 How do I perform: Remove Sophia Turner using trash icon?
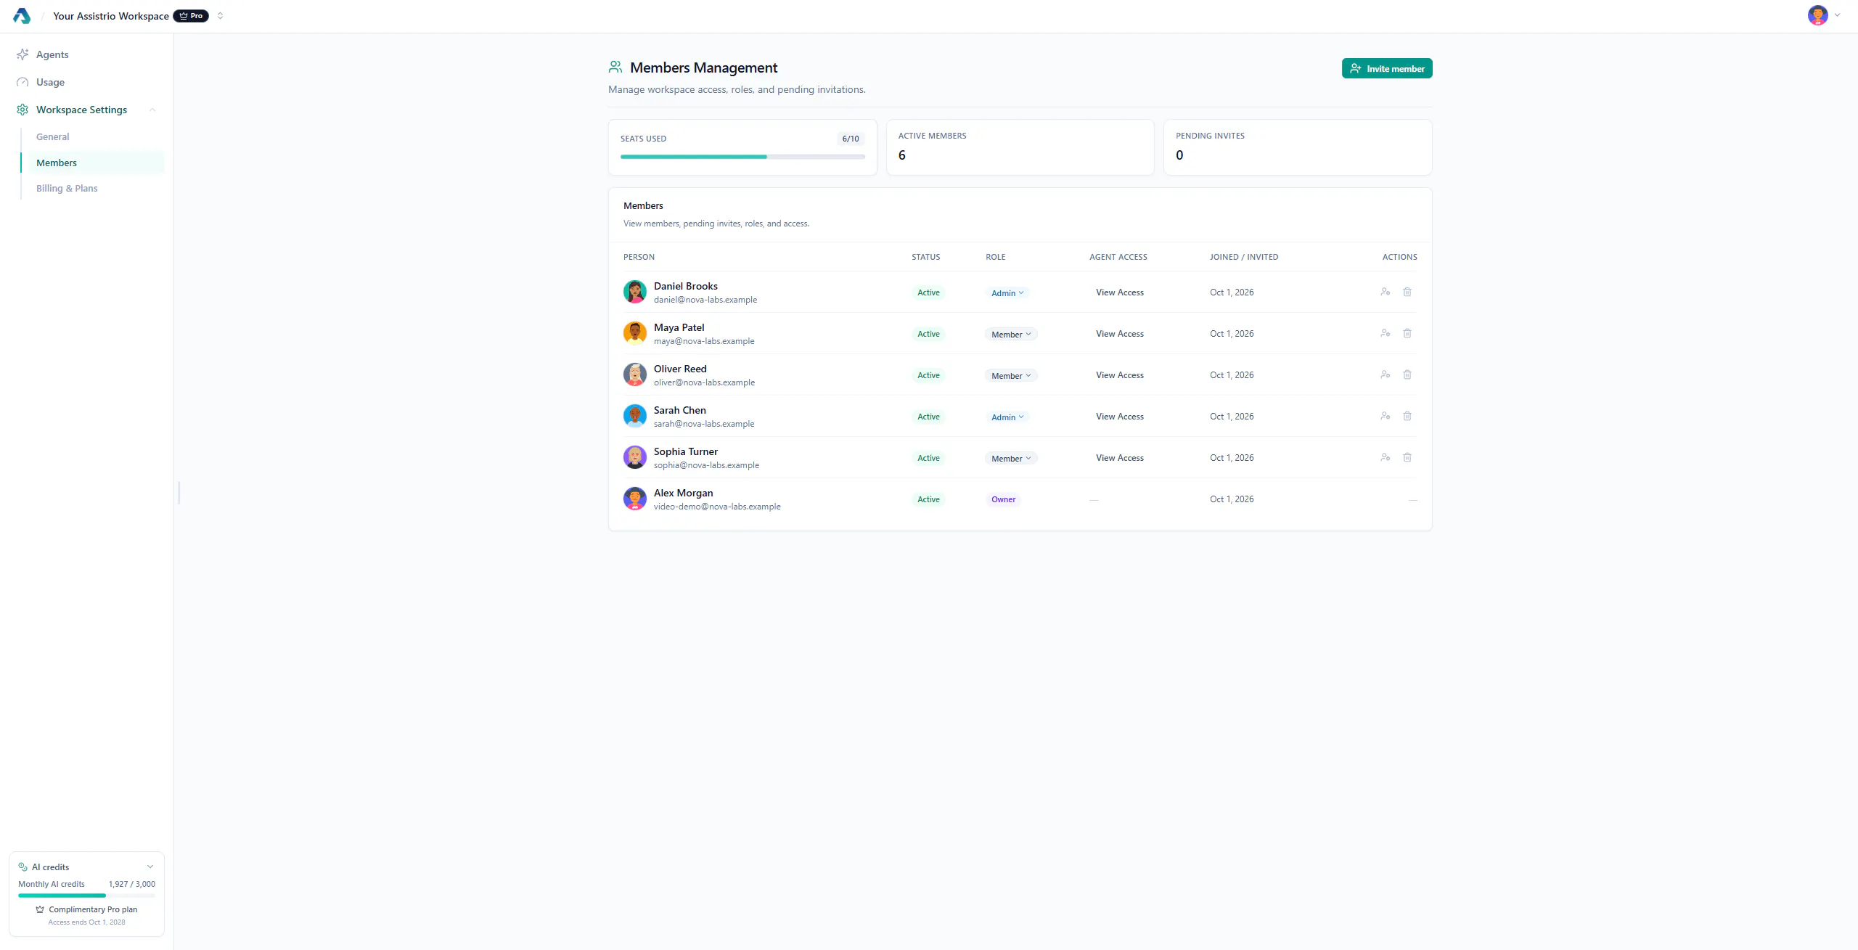pyautogui.click(x=1407, y=457)
